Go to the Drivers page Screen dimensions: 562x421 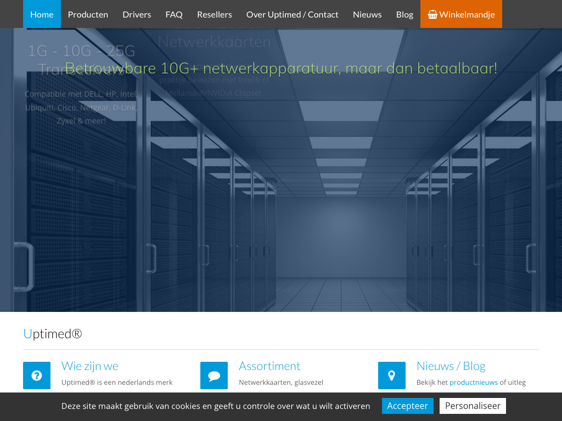(137, 14)
